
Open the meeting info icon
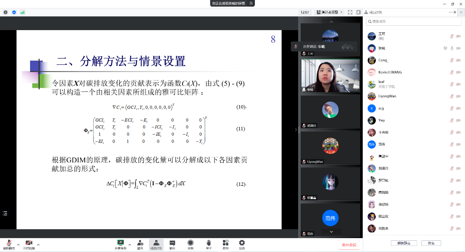coord(6,12)
